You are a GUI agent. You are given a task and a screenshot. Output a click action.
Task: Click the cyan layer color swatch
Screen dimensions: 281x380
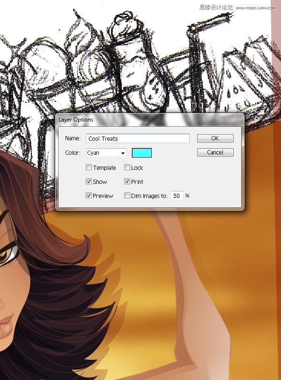tap(141, 153)
